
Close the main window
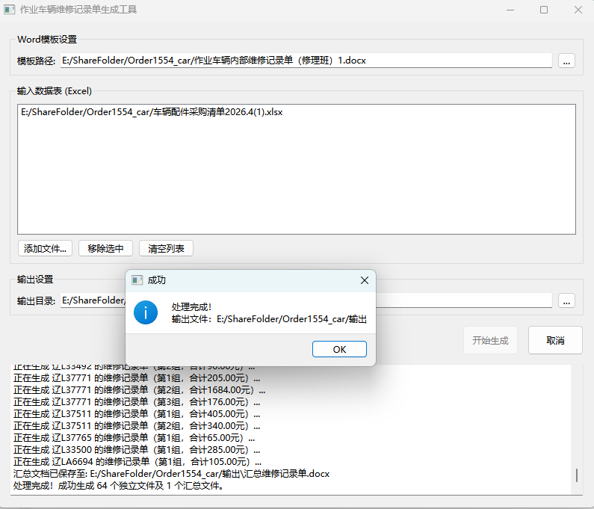click(x=578, y=10)
